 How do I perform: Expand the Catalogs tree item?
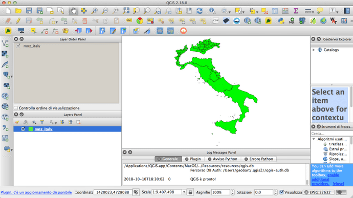tap(314, 50)
